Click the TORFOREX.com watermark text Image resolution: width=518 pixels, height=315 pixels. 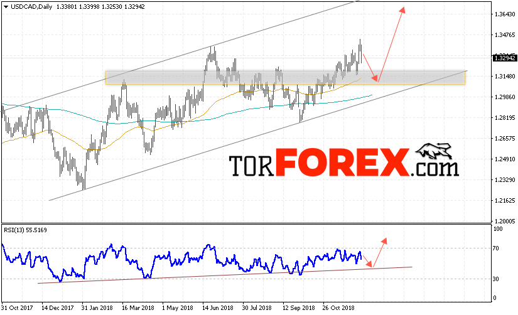point(344,163)
